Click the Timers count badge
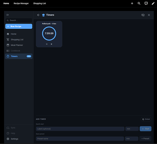 point(29,56)
